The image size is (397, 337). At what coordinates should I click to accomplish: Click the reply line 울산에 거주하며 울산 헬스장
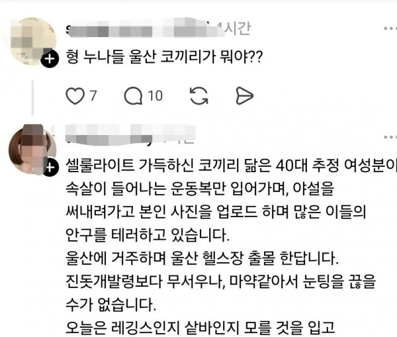(x=202, y=258)
